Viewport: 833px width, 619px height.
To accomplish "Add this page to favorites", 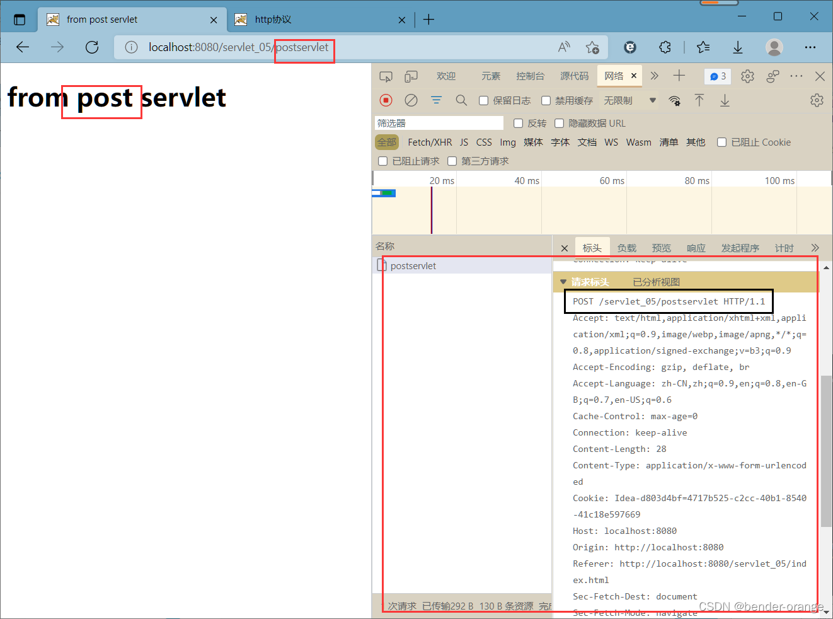I will tap(592, 47).
